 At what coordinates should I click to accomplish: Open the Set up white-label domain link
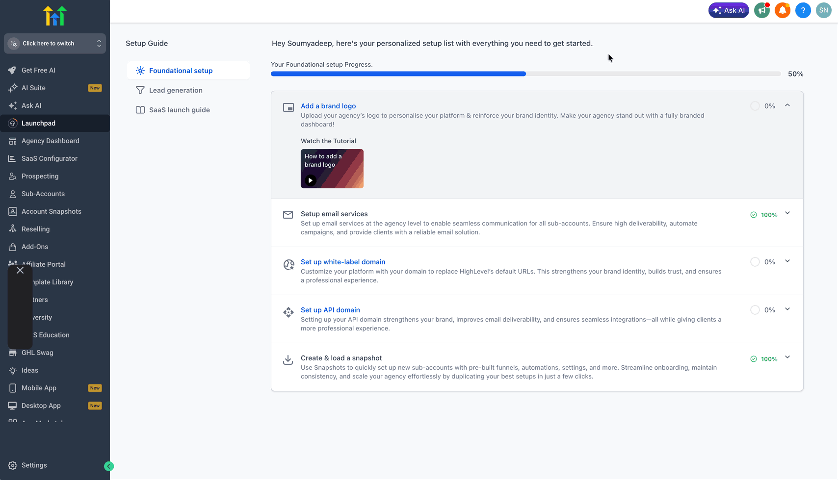tap(343, 262)
